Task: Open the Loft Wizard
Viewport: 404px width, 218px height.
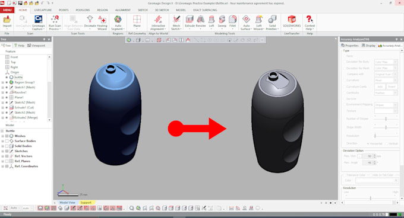Action: tap(258, 23)
